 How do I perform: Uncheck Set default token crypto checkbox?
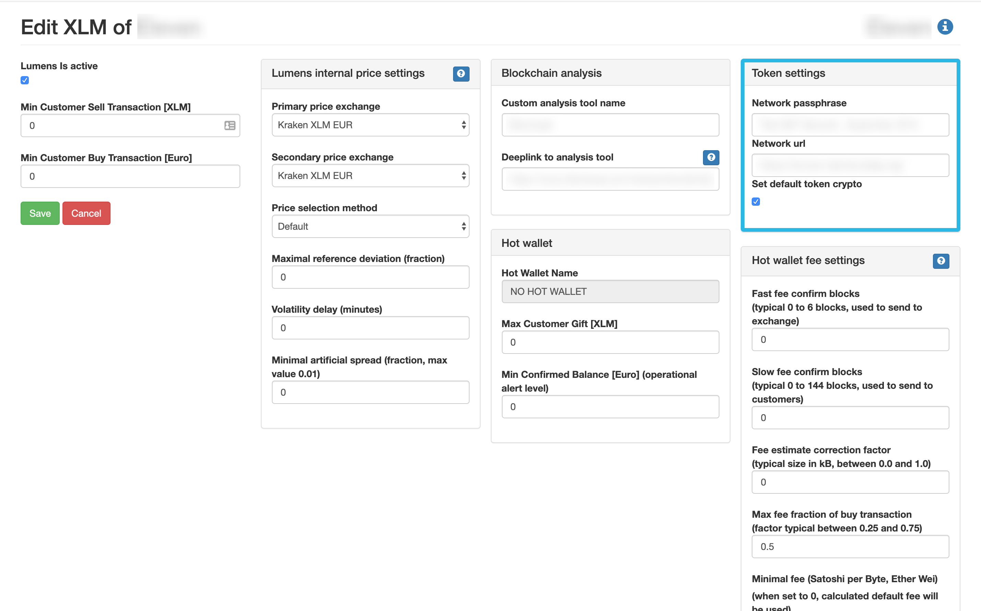point(756,202)
